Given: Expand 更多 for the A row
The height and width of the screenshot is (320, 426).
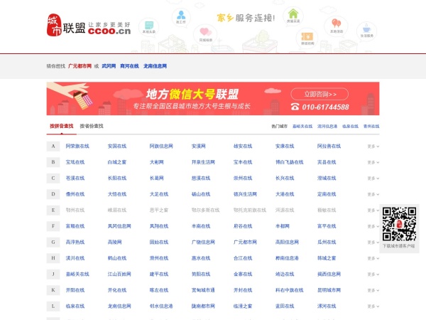Looking at the screenshot, I should tap(373, 146).
